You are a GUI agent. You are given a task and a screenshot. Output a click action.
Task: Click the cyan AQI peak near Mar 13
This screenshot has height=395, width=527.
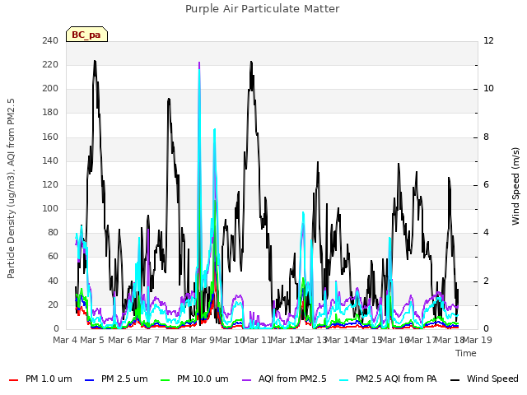(303, 213)
